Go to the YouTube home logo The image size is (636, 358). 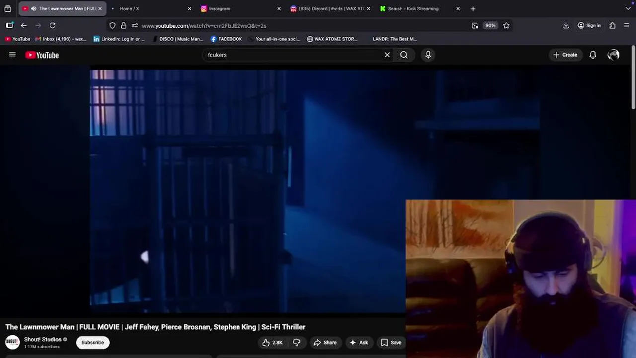pyautogui.click(x=42, y=55)
